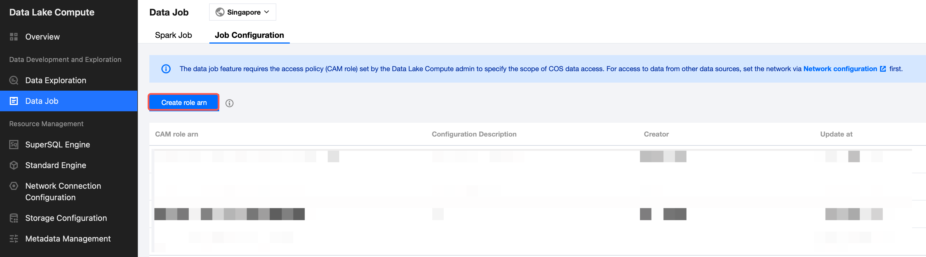Switch to the Spark Job tab
This screenshot has width=926, height=257.
(173, 35)
